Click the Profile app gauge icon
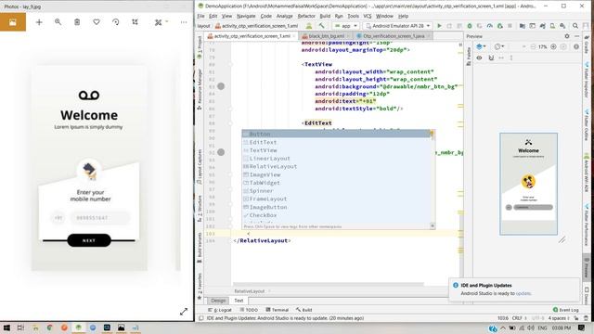Viewport: 594px width, 334px height. (489, 26)
